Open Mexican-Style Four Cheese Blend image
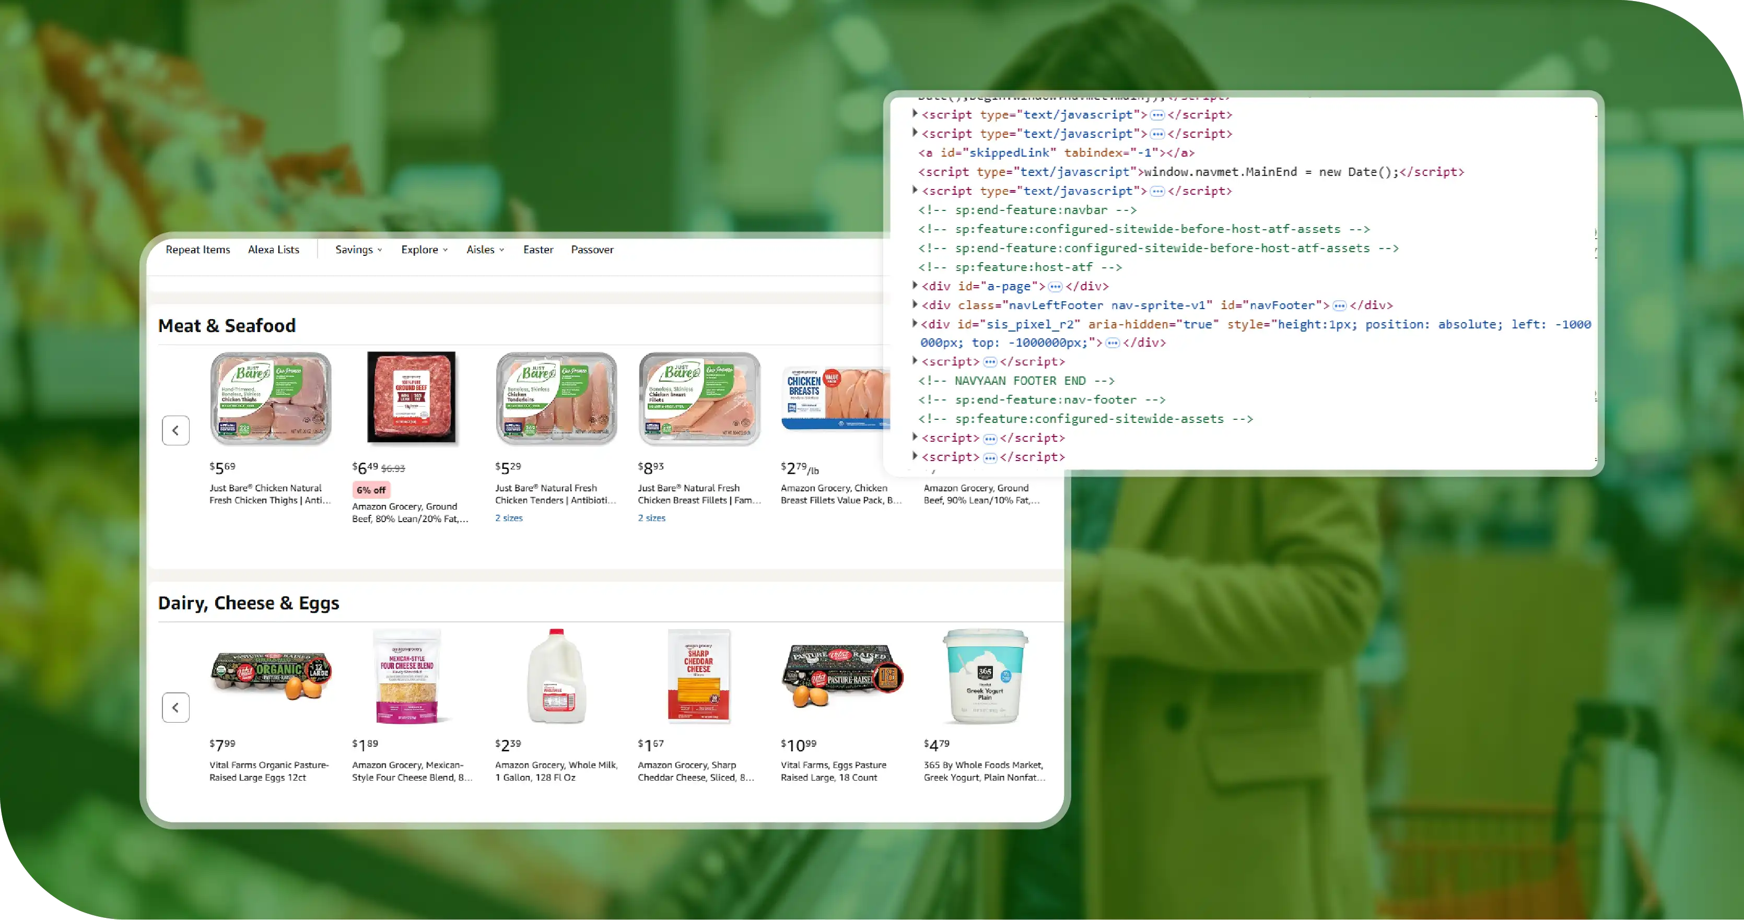The width and height of the screenshot is (1744, 920). pos(407,676)
